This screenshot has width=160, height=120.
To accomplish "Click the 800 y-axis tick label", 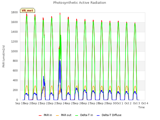I will tap(15, 61).
